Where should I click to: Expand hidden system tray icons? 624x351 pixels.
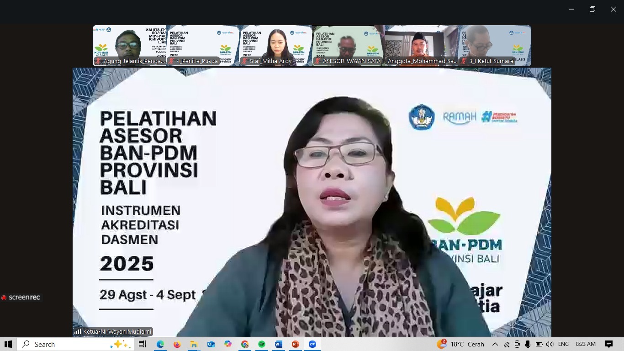[495, 344]
